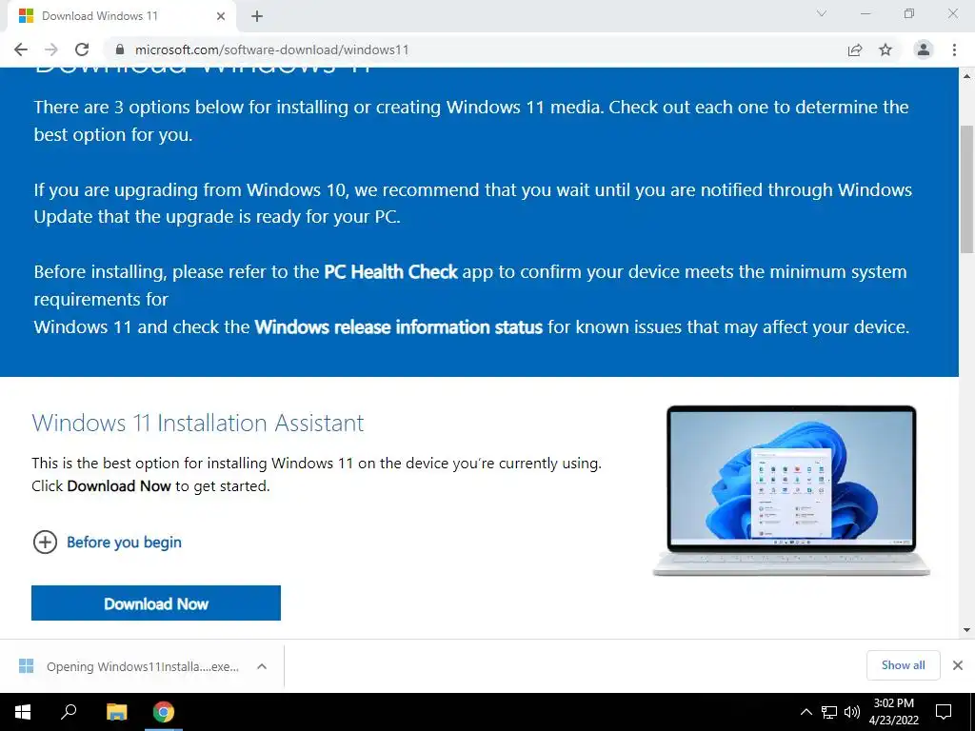Open the Action Center notifications icon
975x731 pixels.
[944, 712]
